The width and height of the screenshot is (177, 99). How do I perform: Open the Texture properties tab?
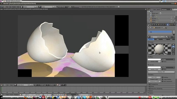pyautogui.click(x=170, y=25)
